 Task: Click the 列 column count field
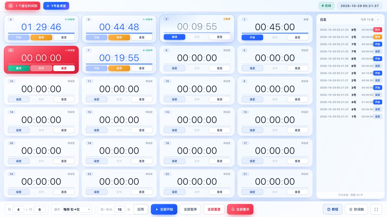click(x=19, y=209)
